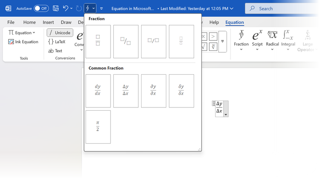Click the Δy/Δx equation in the document
The image size is (319, 178).
click(x=219, y=107)
